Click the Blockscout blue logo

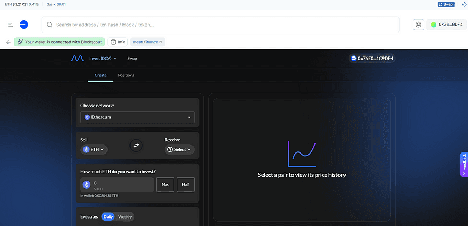point(24,25)
